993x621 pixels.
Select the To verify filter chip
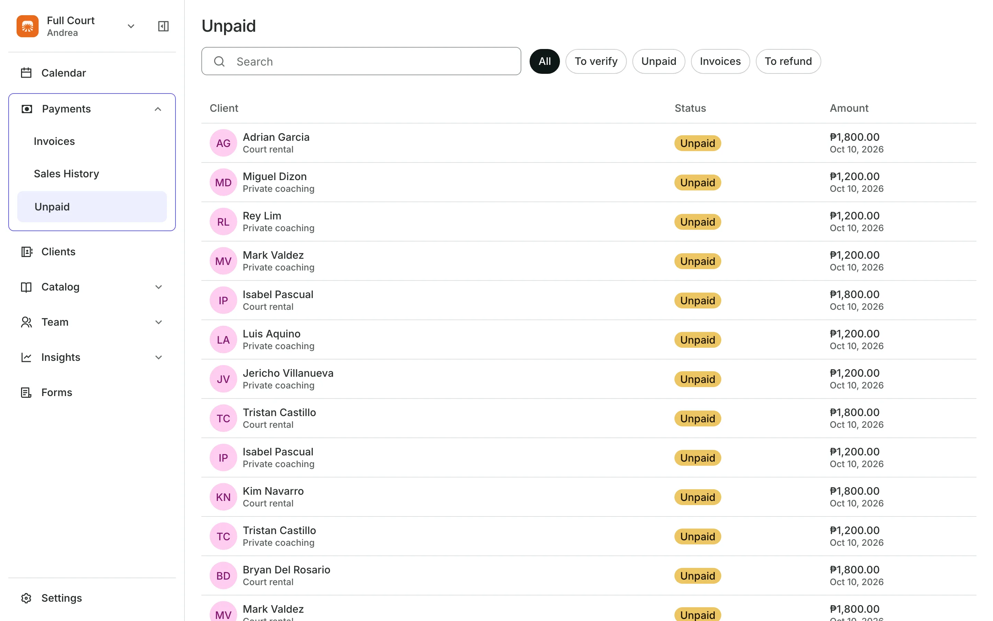596,61
